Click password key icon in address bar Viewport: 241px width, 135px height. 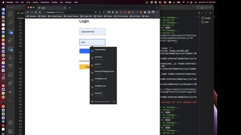[x=96, y=12]
